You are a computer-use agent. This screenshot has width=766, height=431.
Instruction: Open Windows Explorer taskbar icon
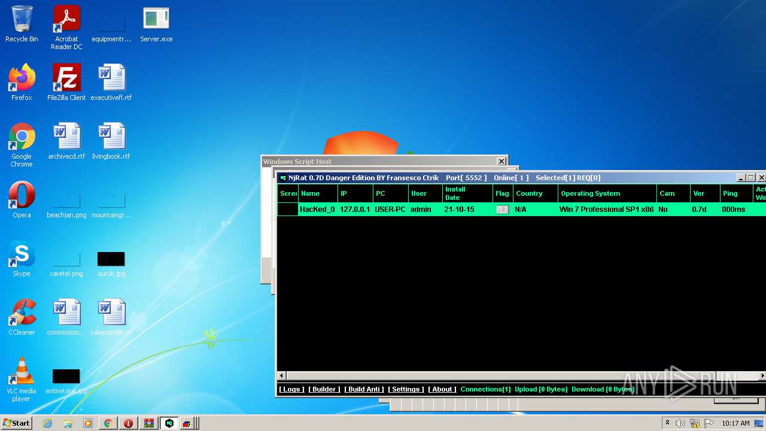68,423
